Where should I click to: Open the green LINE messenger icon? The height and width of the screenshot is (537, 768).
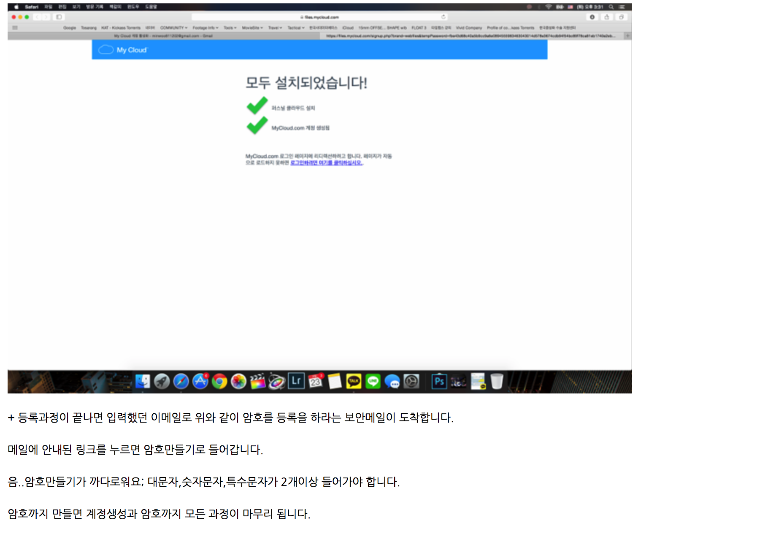pos(373,382)
